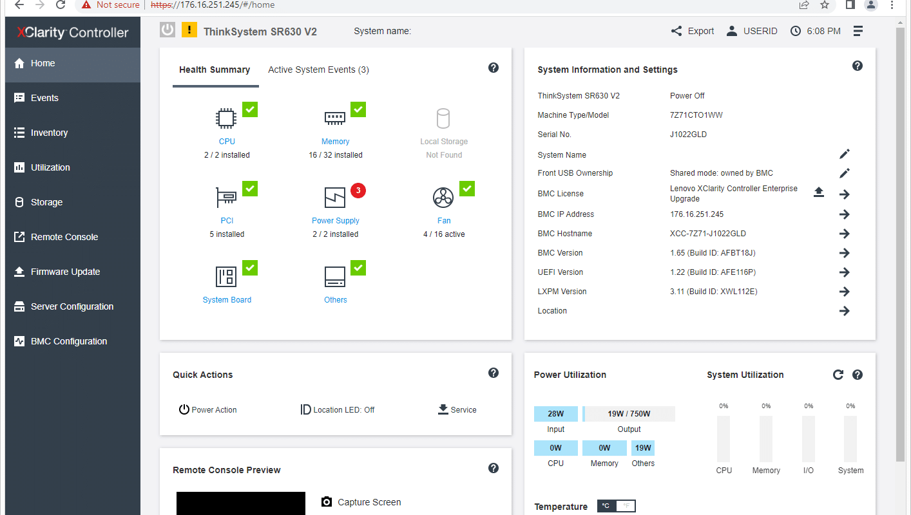Open BMC Configuration in sidebar
911x515 pixels.
coord(73,341)
